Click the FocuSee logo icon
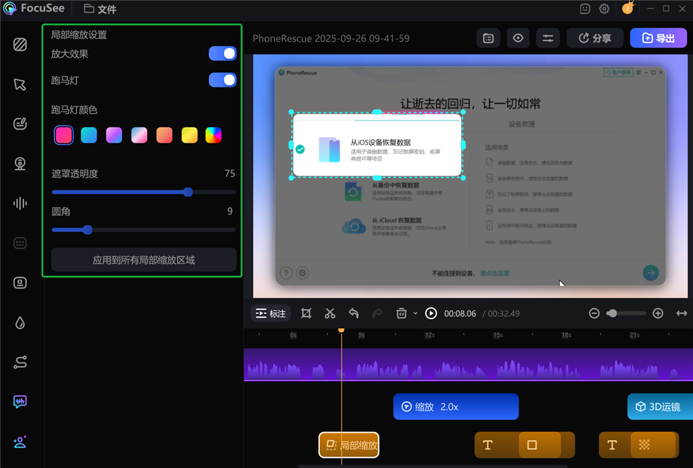 click(x=10, y=9)
